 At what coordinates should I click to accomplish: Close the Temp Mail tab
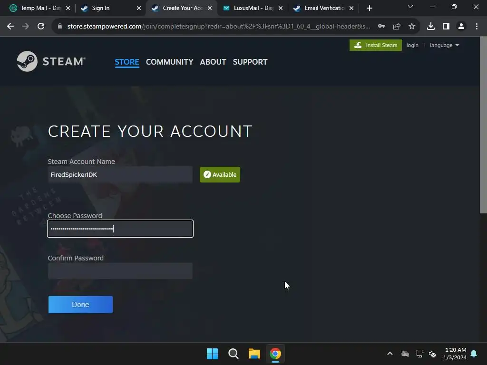[x=68, y=8]
